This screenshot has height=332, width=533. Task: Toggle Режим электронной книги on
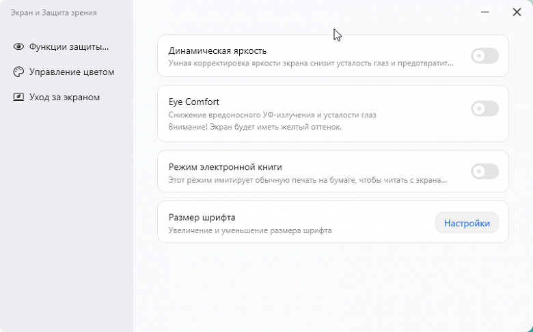tap(484, 171)
